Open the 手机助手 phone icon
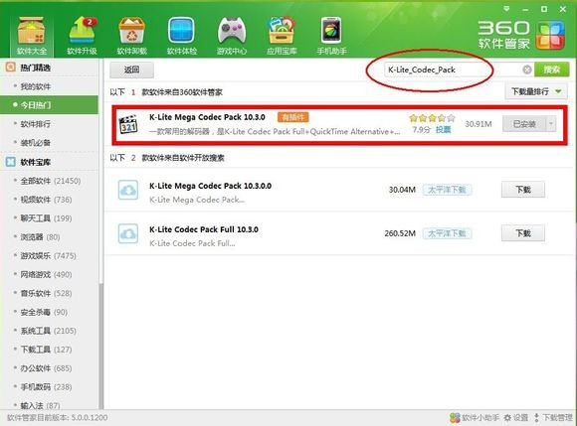577x426 pixels. [331, 36]
